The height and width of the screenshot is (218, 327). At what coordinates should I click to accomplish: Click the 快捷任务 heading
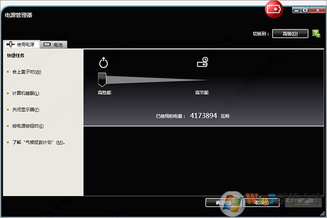click(x=15, y=56)
